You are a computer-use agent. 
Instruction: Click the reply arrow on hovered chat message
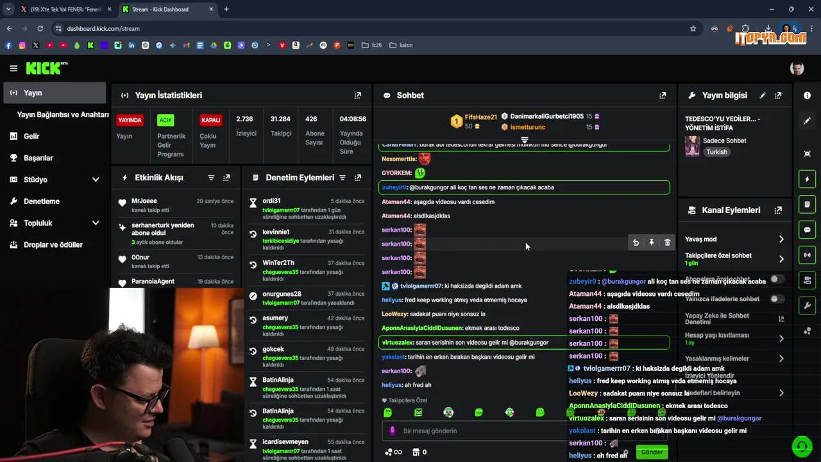coord(636,243)
